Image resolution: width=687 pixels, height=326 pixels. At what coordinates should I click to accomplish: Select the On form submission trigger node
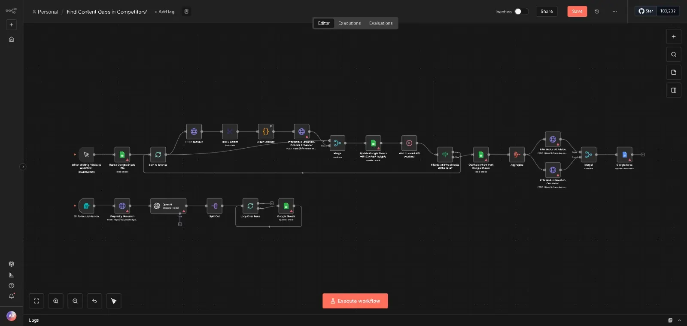point(86,206)
